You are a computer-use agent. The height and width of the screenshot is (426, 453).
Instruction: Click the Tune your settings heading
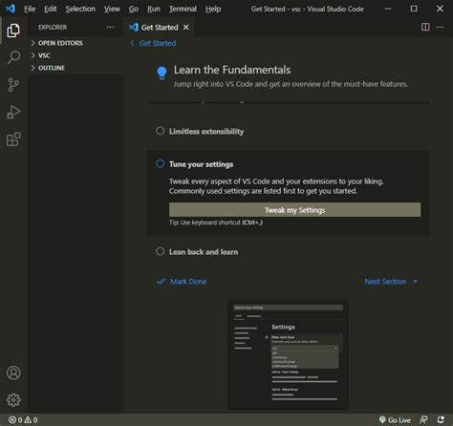[x=201, y=164]
